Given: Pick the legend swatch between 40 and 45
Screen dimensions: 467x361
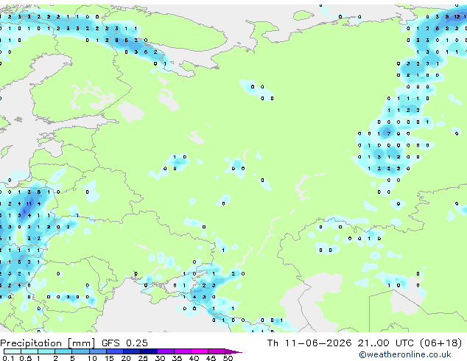Looking at the screenshot, I should coord(200,351).
